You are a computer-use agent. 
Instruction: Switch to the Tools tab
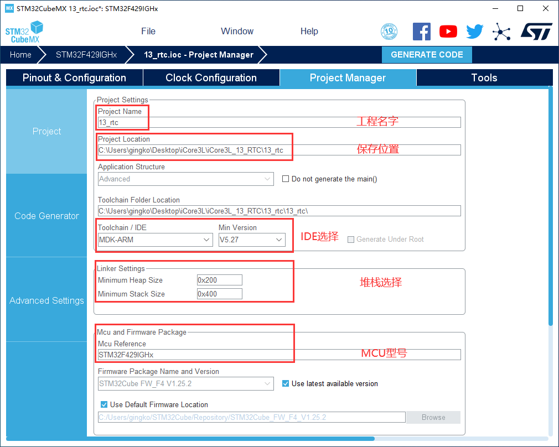point(484,77)
